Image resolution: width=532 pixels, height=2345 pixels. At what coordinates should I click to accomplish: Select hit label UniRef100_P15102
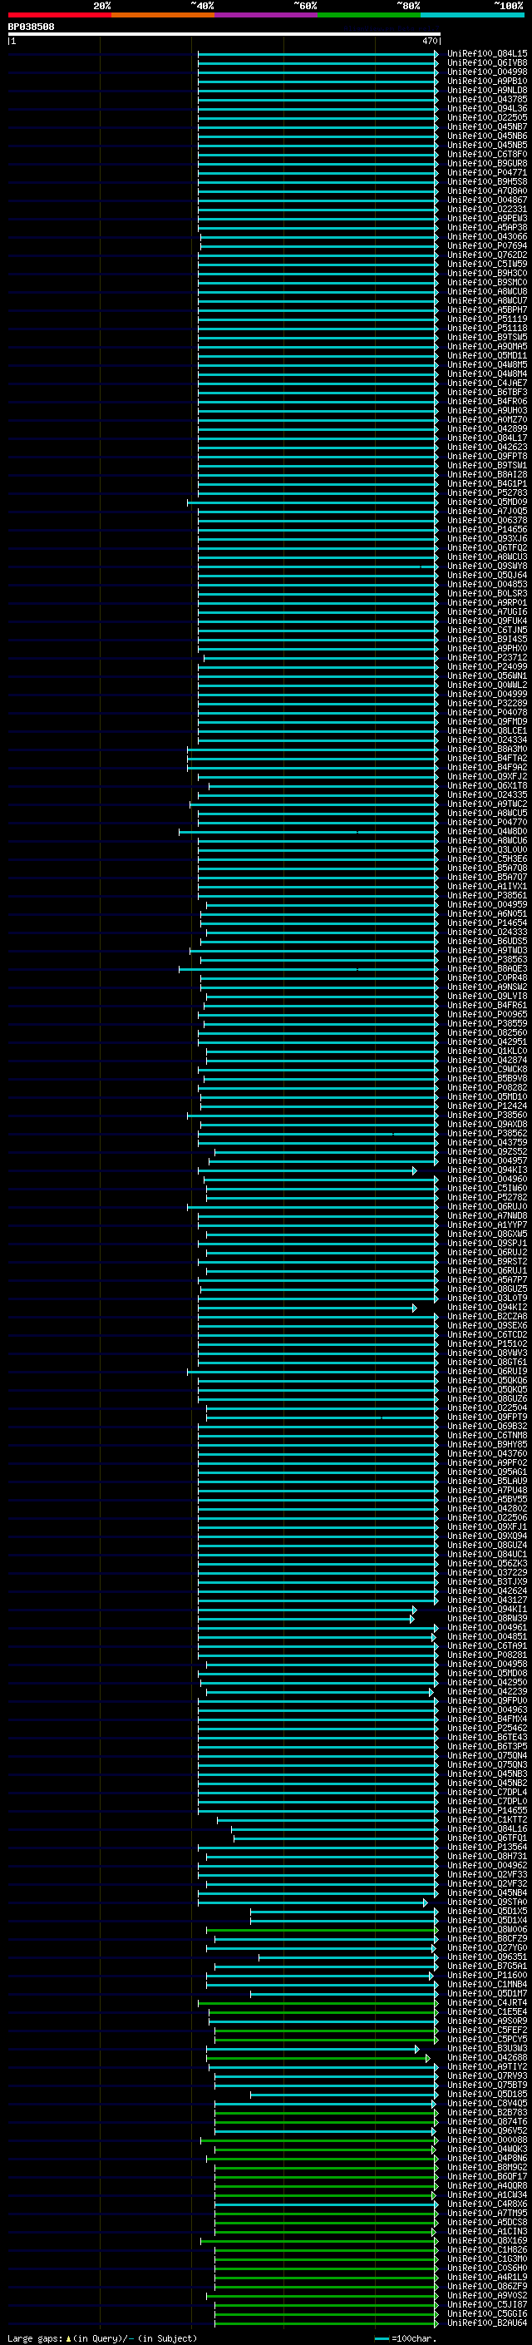[487, 1343]
